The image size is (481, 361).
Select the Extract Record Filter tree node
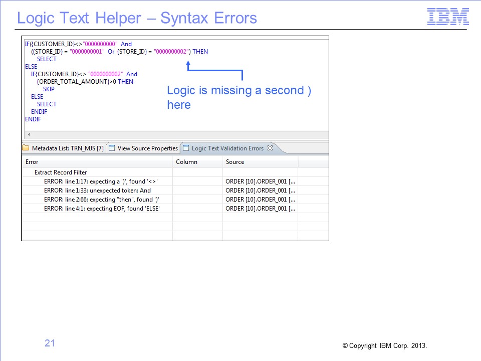coord(61,172)
